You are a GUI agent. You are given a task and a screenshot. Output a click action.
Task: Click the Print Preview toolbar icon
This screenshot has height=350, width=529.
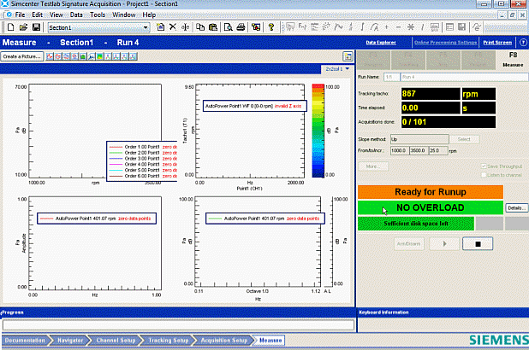click(x=229, y=27)
